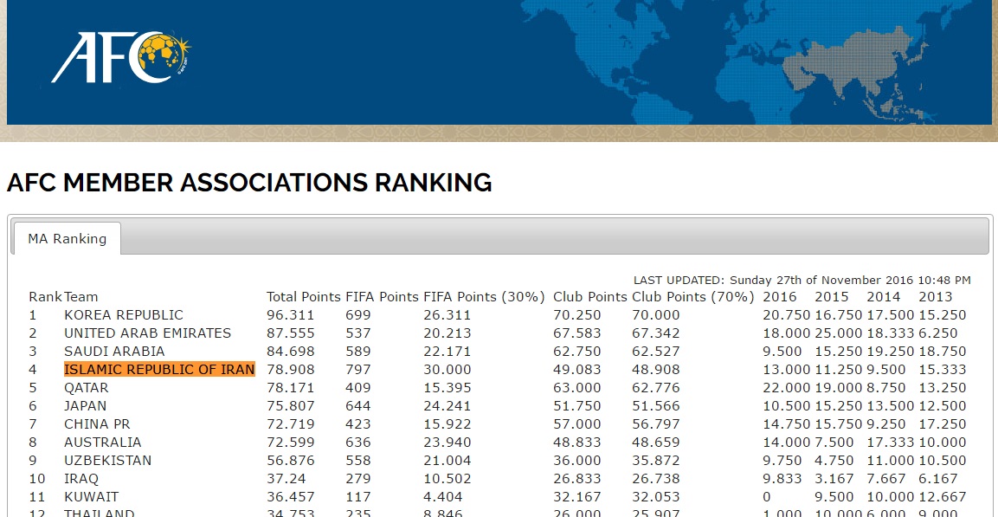This screenshot has height=517, width=998.
Task: Click UAE's 2015 value 25.000
Action: pyautogui.click(x=838, y=333)
